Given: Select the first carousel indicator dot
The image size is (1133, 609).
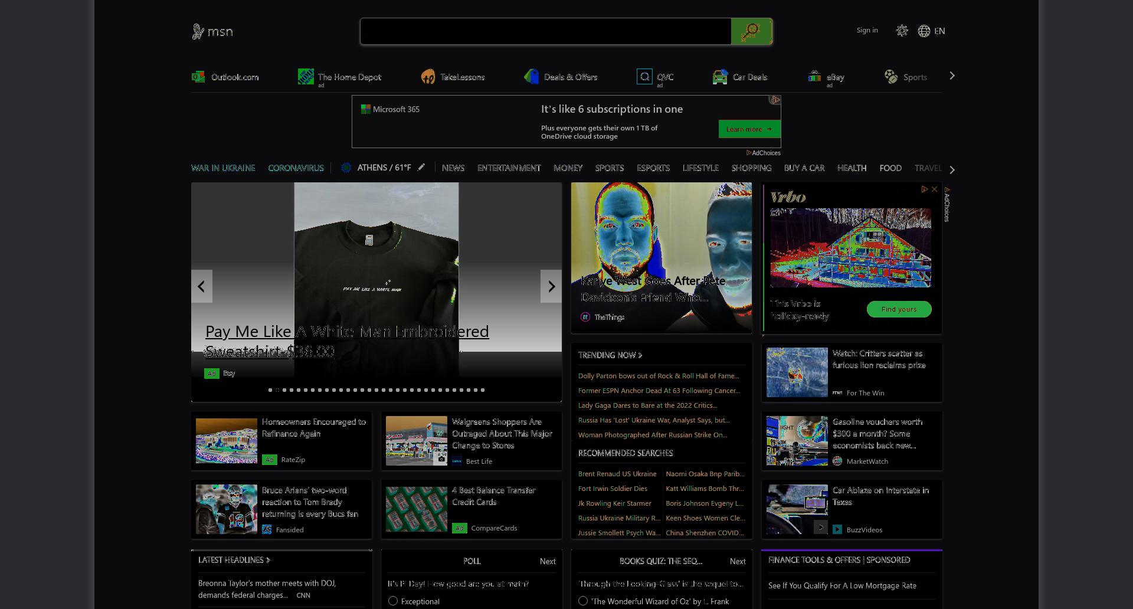Looking at the screenshot, I should coord(270,389).
